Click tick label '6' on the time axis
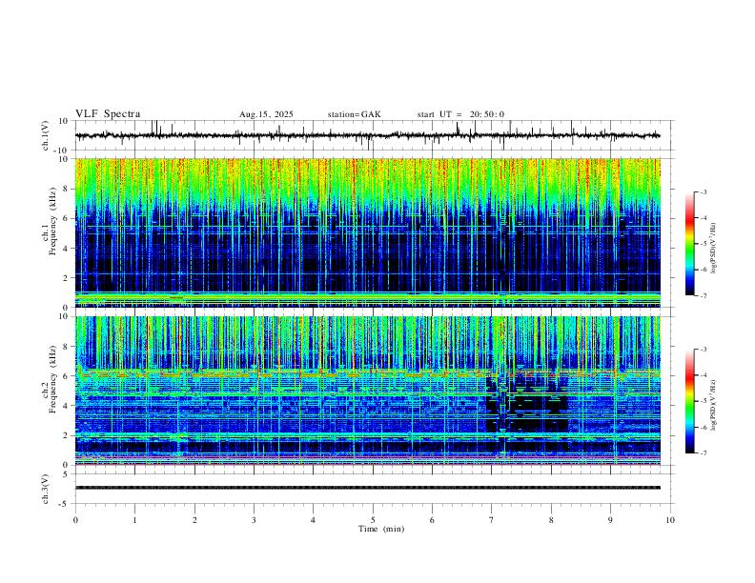Viewport: 755px width, 583px height. pos(432,520)
